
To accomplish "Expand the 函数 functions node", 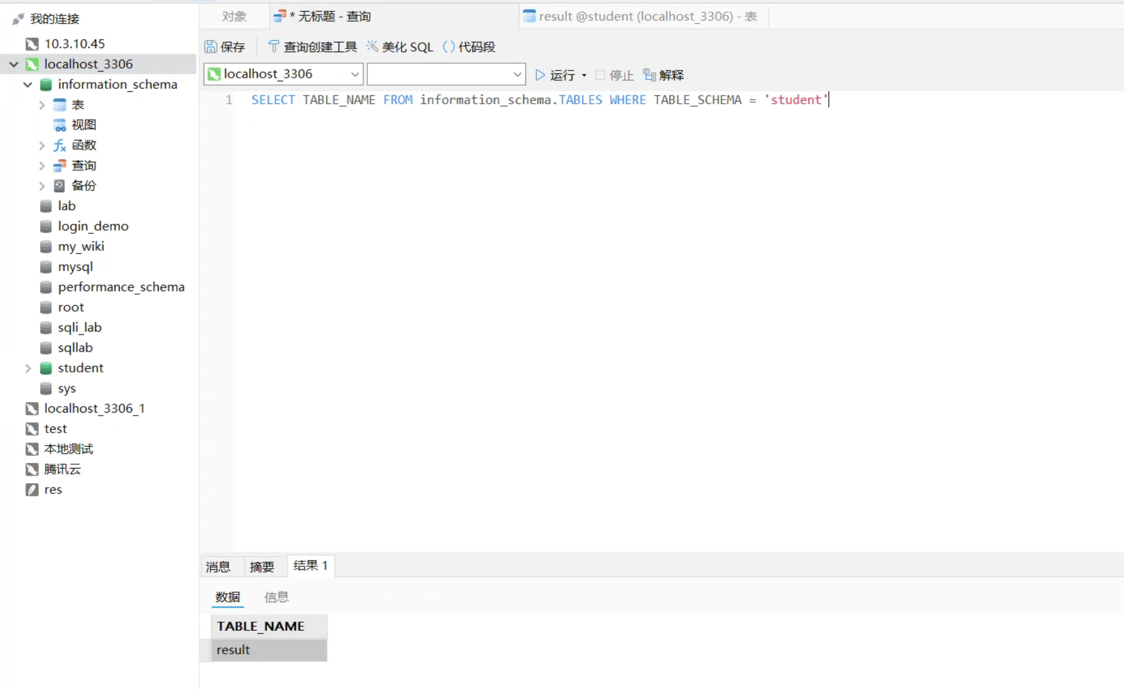I will (42, 145).
